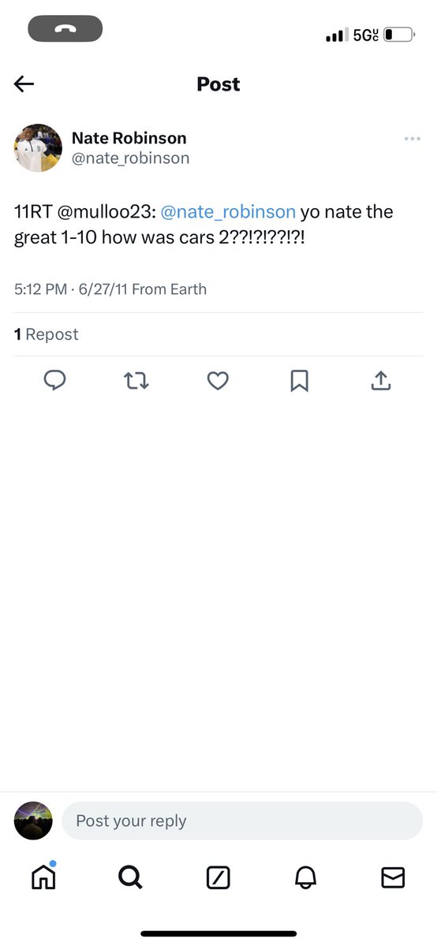
Task: Tap the back arrow icon
Action: pyautogui.click(x=24, y=84)
